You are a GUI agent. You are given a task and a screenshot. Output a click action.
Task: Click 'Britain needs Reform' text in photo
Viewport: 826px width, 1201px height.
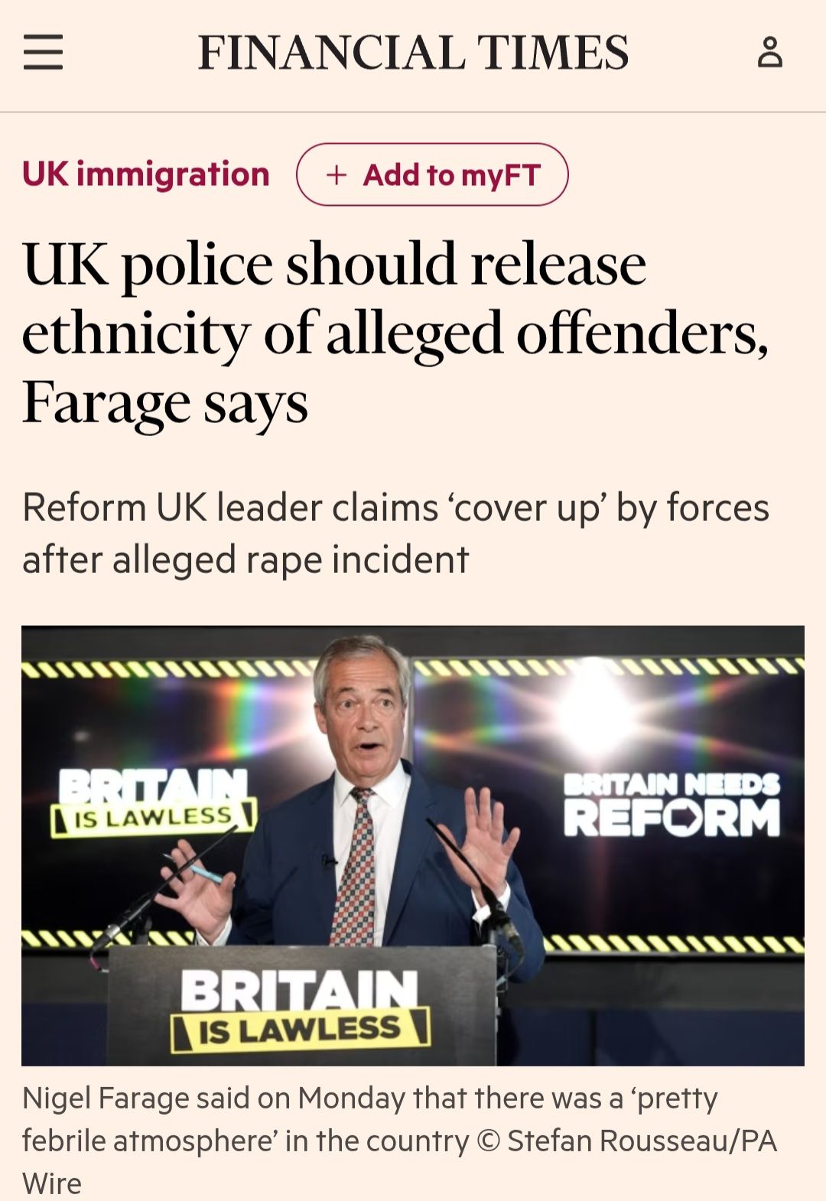click(672, 805)
